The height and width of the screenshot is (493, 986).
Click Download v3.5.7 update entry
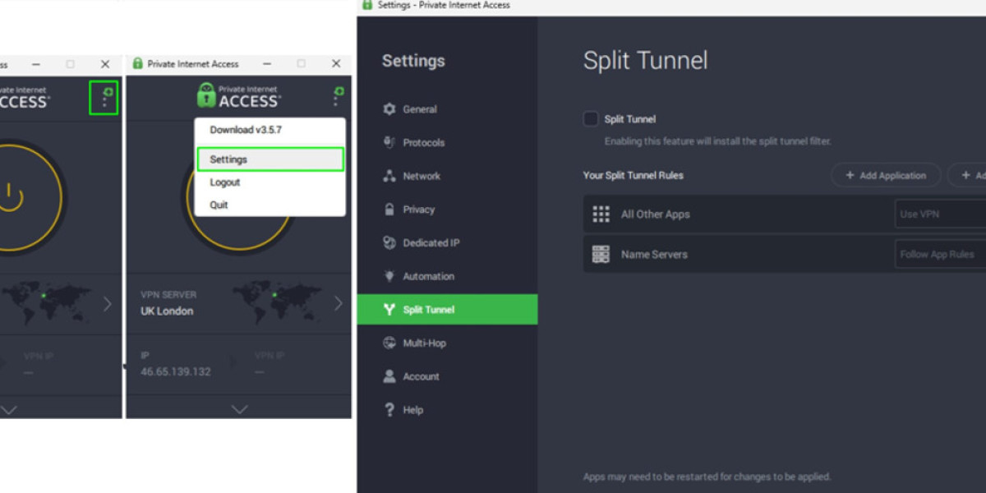(246, 130)
